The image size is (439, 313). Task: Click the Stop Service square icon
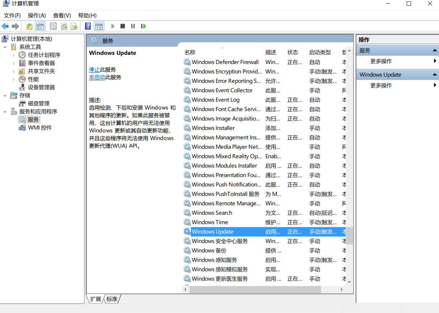coord(123,26)
